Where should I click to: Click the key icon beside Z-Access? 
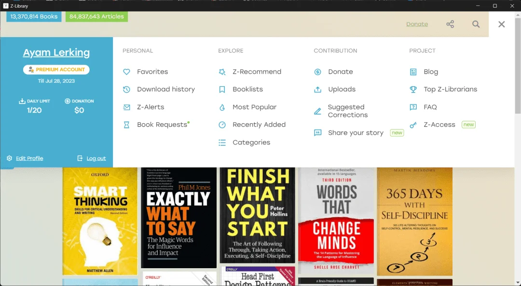pos(413,125)
